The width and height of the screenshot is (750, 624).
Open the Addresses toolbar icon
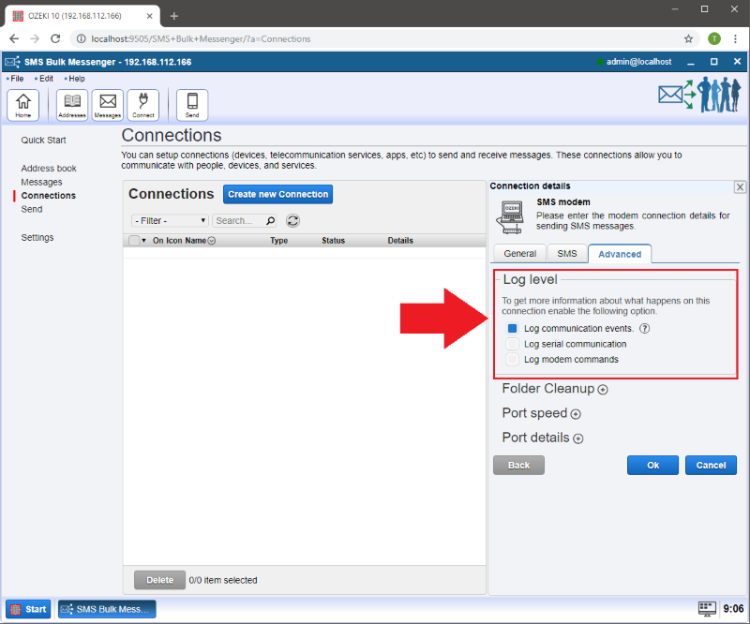(x=72, y=105)
